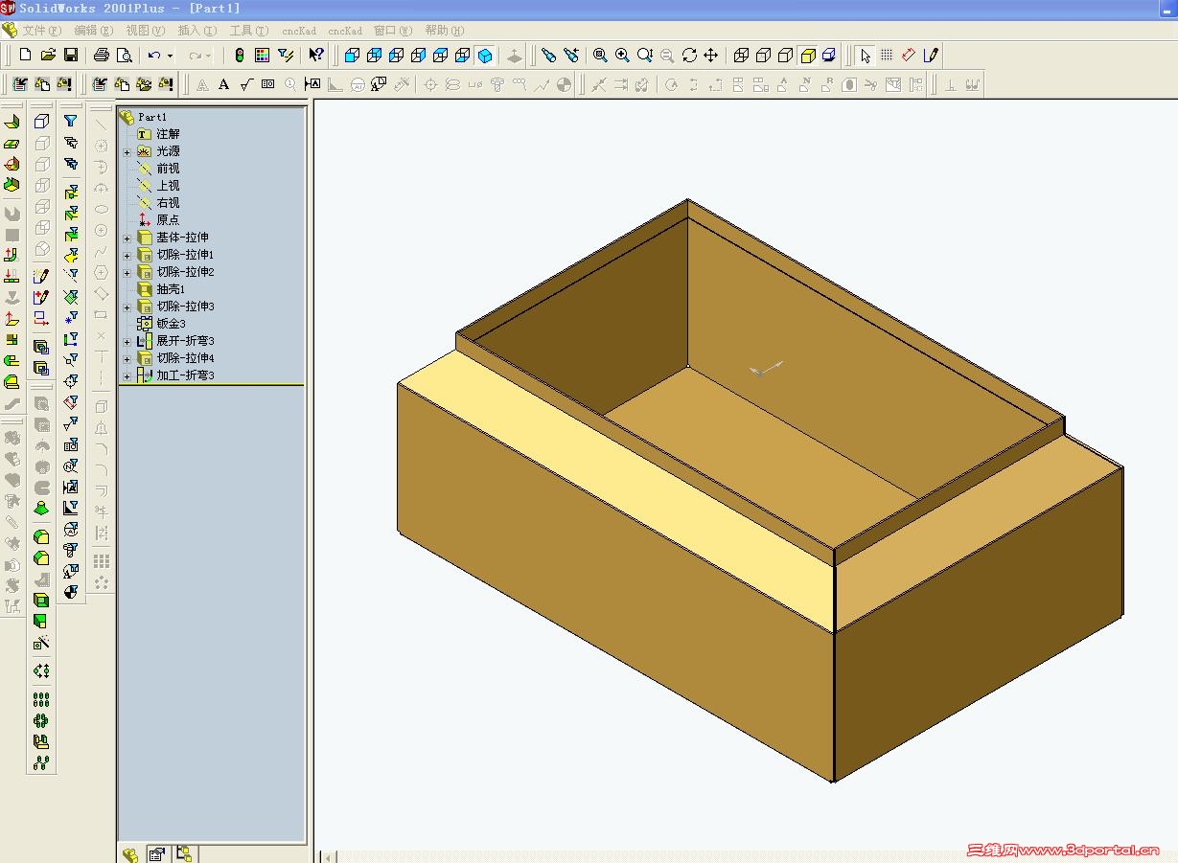Create a new document with New icon
Viewport: 1178px width, 863px height.
[x=26, y=56]
